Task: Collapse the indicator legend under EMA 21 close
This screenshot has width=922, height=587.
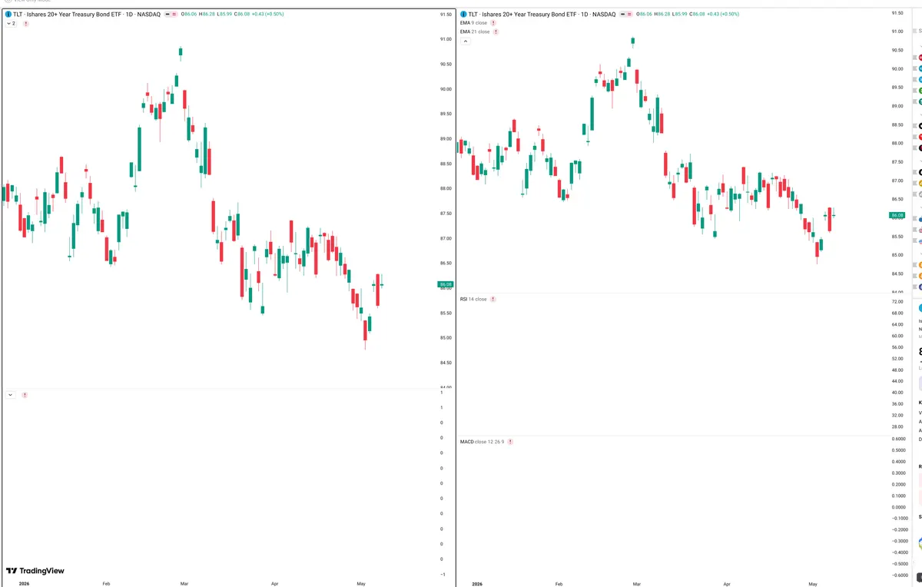Action: point(465,41)
